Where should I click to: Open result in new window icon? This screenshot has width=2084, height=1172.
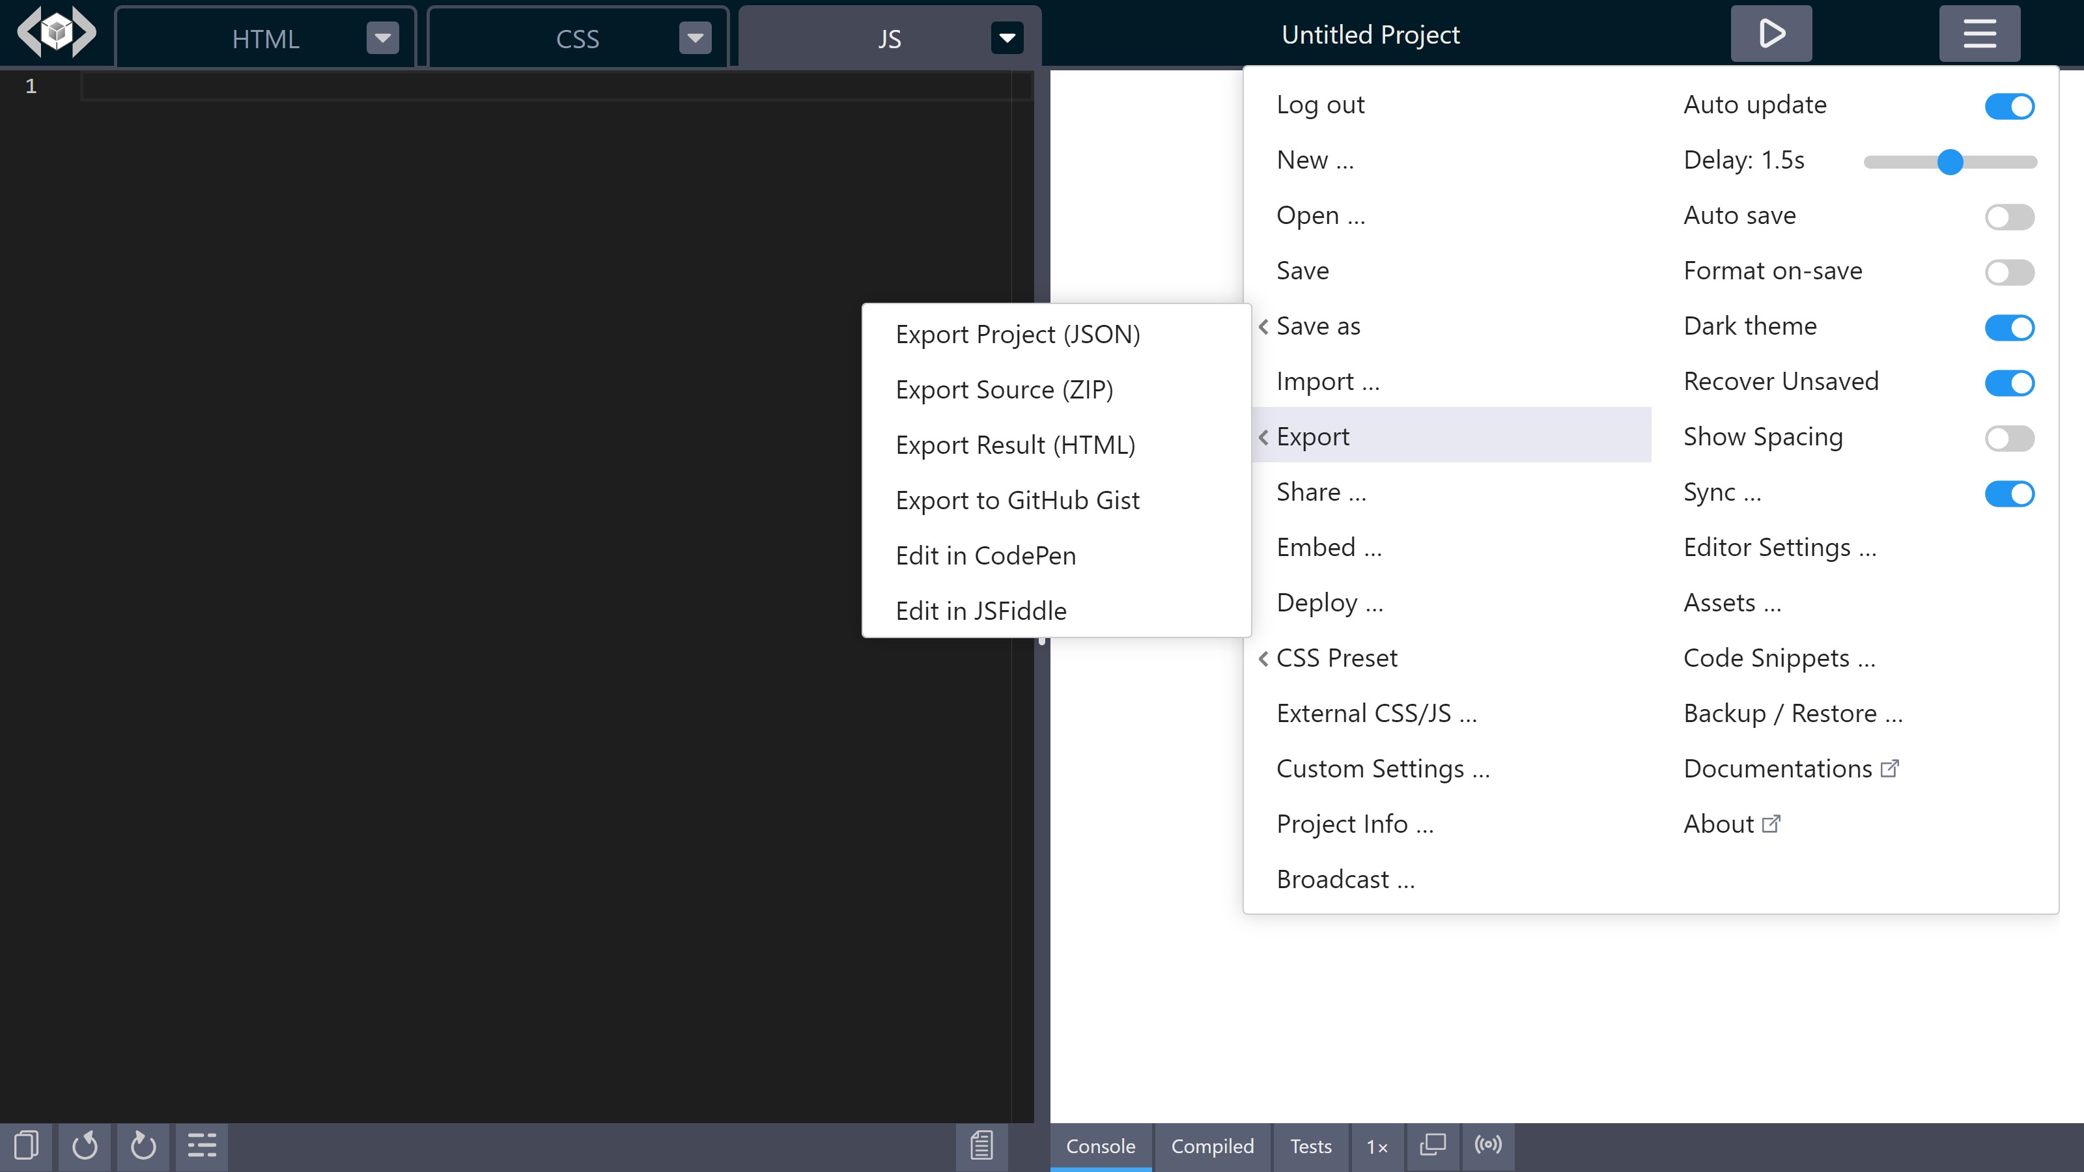pos(1433,1145)
